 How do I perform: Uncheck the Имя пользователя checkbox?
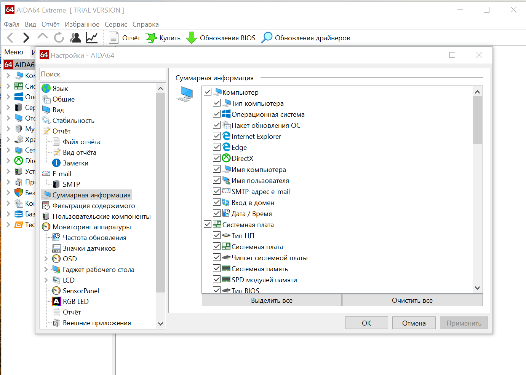click(217, 180)
